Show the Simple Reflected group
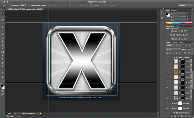This screenshot has width=194, height=118. [x=167, y=113]
